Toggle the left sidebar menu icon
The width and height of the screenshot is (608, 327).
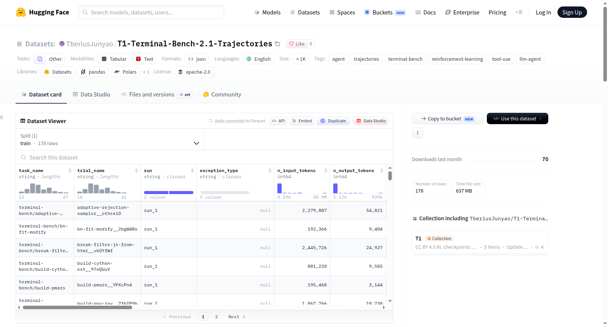(x=2, y=117)
